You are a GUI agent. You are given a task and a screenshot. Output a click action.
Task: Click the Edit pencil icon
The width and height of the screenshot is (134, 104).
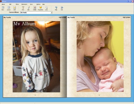point(29,8)
